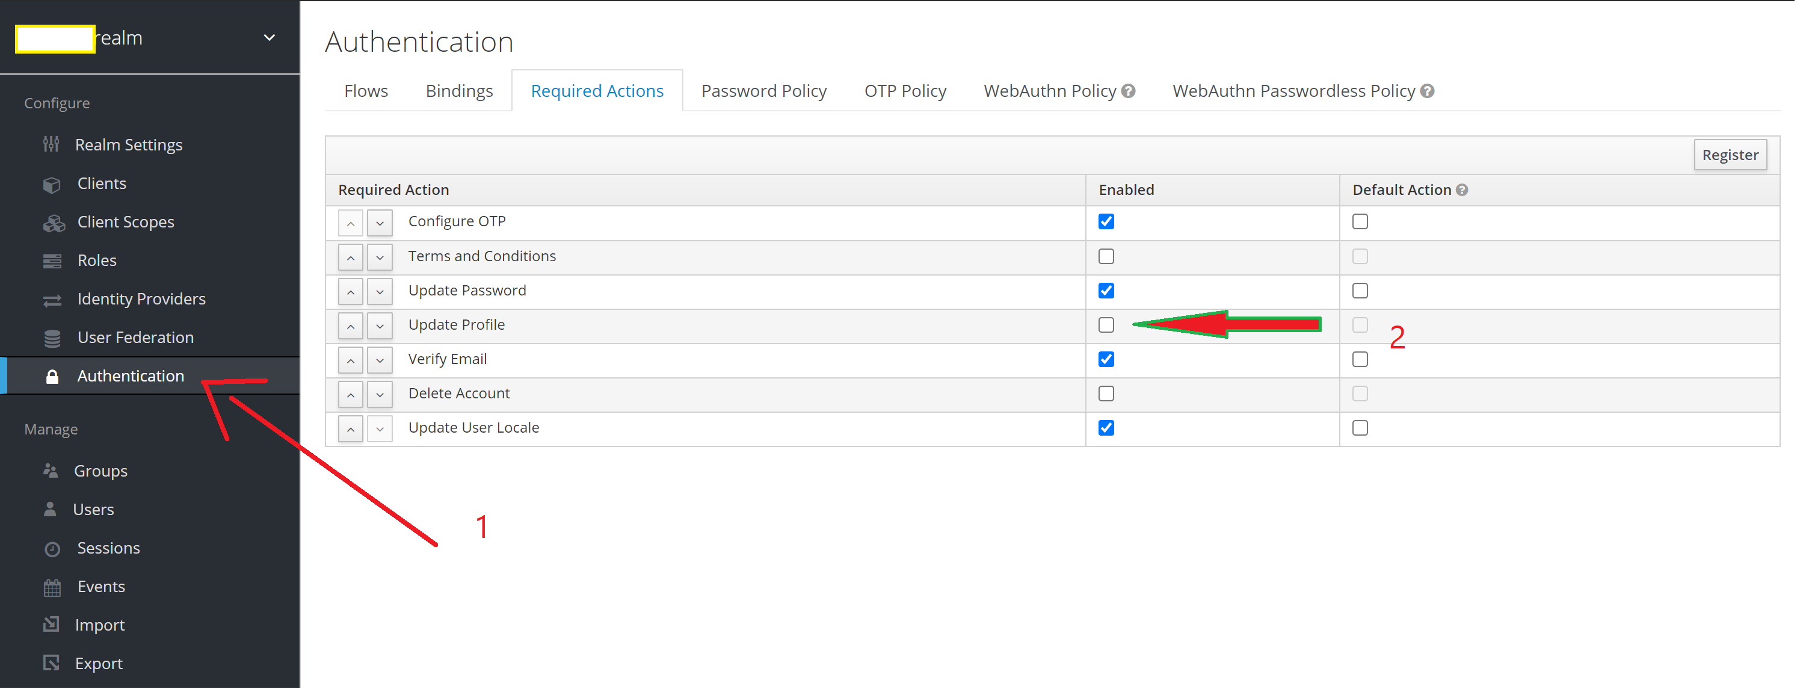Click the Register button
The width and height of the screenshot is (1806, 698).
coord(1730,155)
